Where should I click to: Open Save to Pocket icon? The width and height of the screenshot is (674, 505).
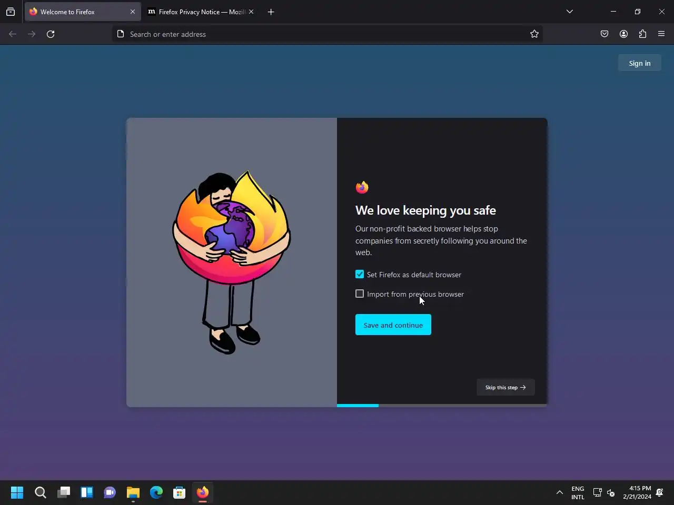coord(604,34)
